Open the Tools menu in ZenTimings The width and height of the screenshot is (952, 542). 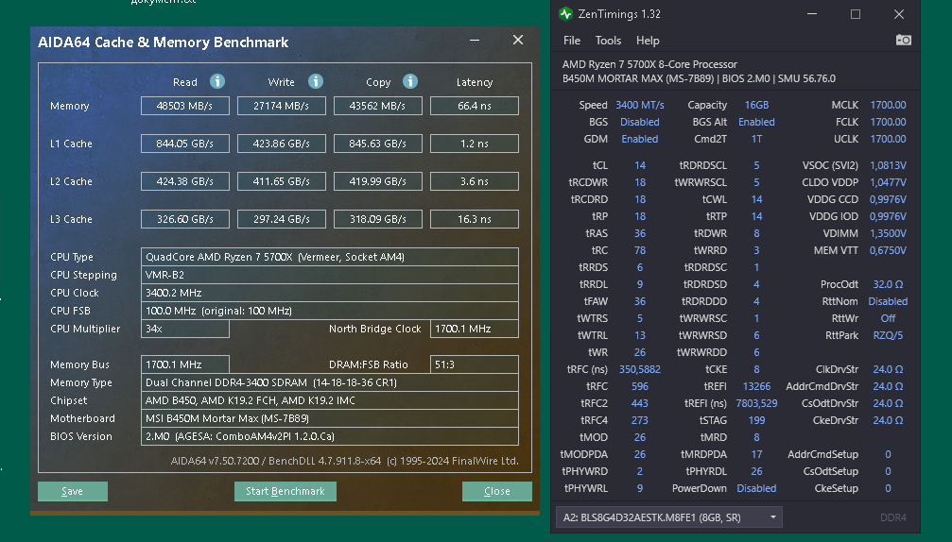click(x=609, y=41)
